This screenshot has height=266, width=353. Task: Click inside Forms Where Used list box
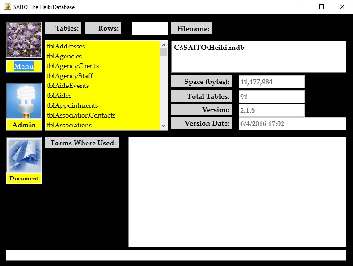click(x=237, y=192)
